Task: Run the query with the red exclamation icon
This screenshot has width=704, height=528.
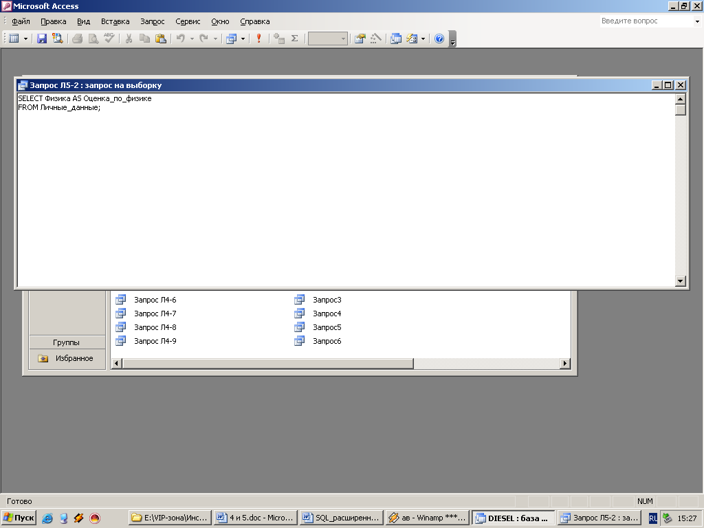Action: tap(258, 38)
